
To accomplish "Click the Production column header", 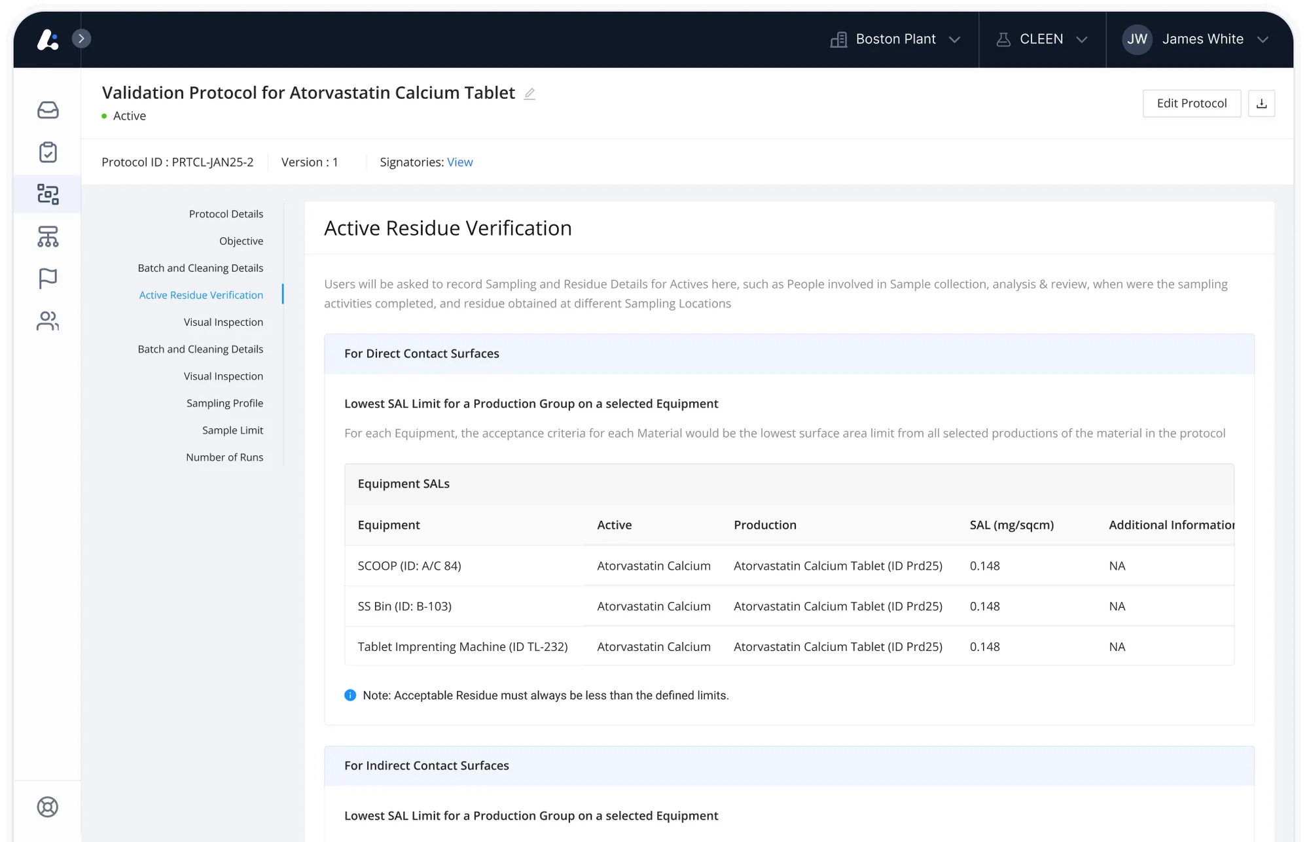I will [x=764, y=525].
